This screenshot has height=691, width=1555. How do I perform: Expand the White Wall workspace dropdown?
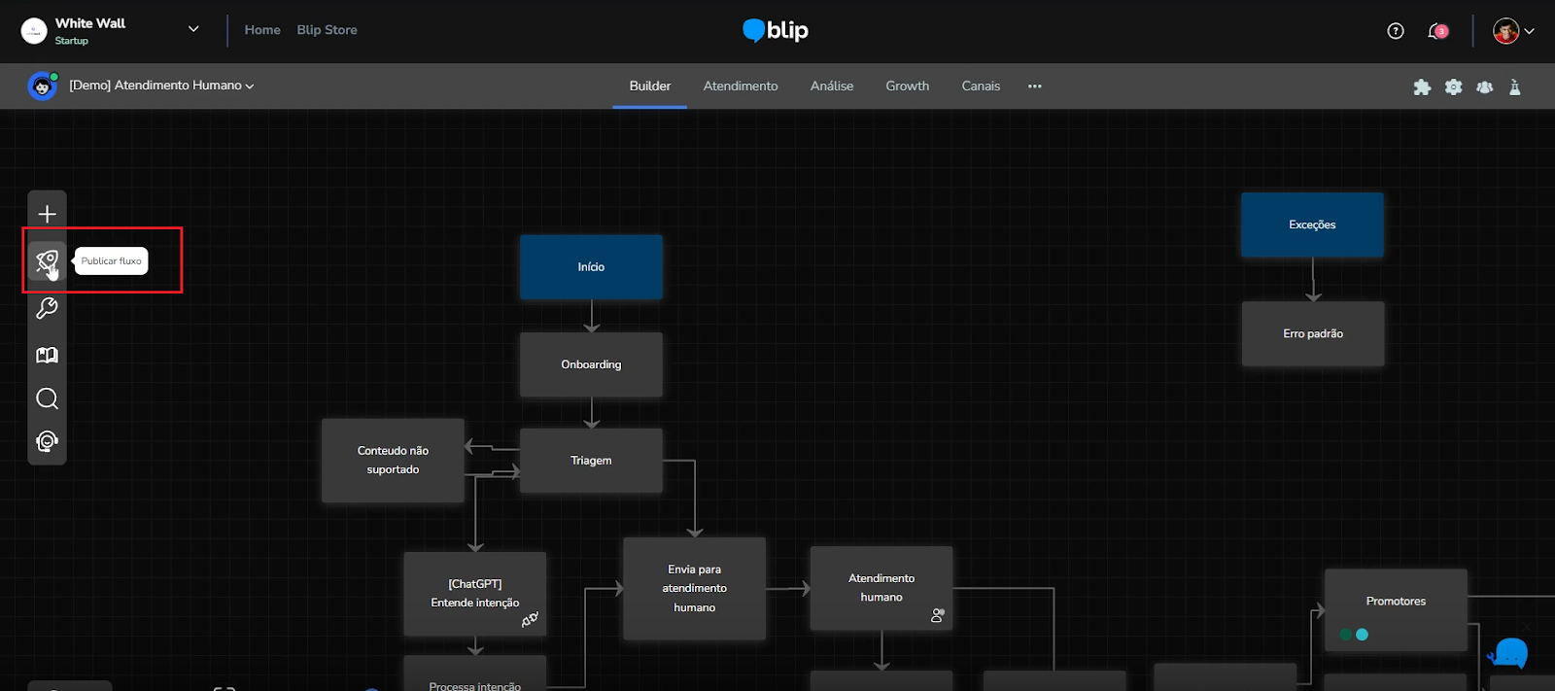coord(193,29)
